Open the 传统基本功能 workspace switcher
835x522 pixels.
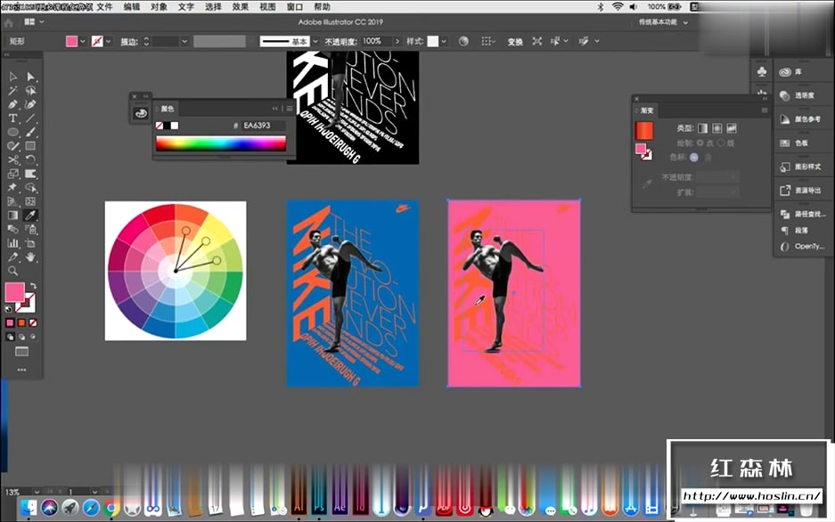coord(663,22)
